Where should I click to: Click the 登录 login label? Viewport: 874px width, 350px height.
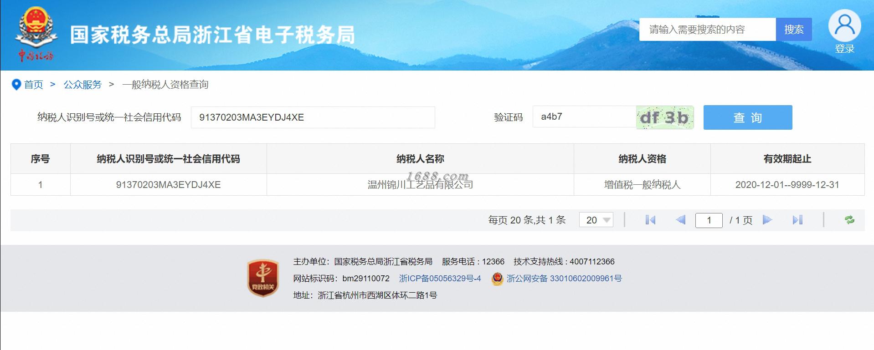click(x=844, y=49)
